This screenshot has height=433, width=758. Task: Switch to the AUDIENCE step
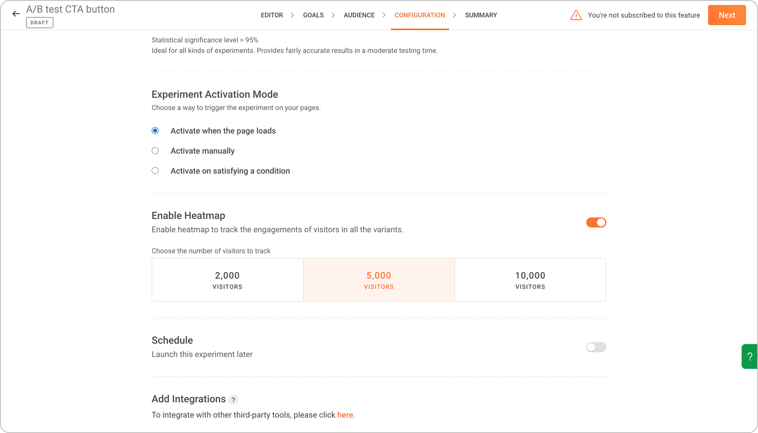(x=359, y=15)
